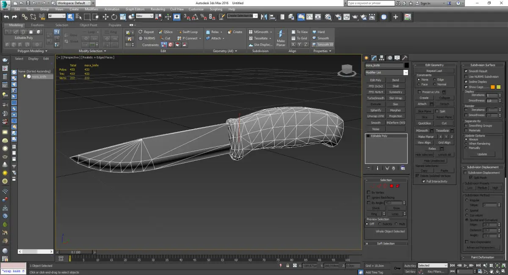Select the Select and Move tool
508x275 pixels.
tap(105, 17)
